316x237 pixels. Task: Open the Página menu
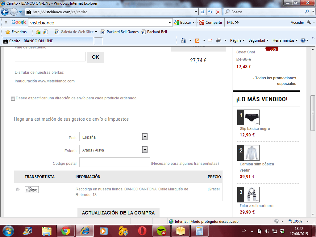(x=237, y=40)
